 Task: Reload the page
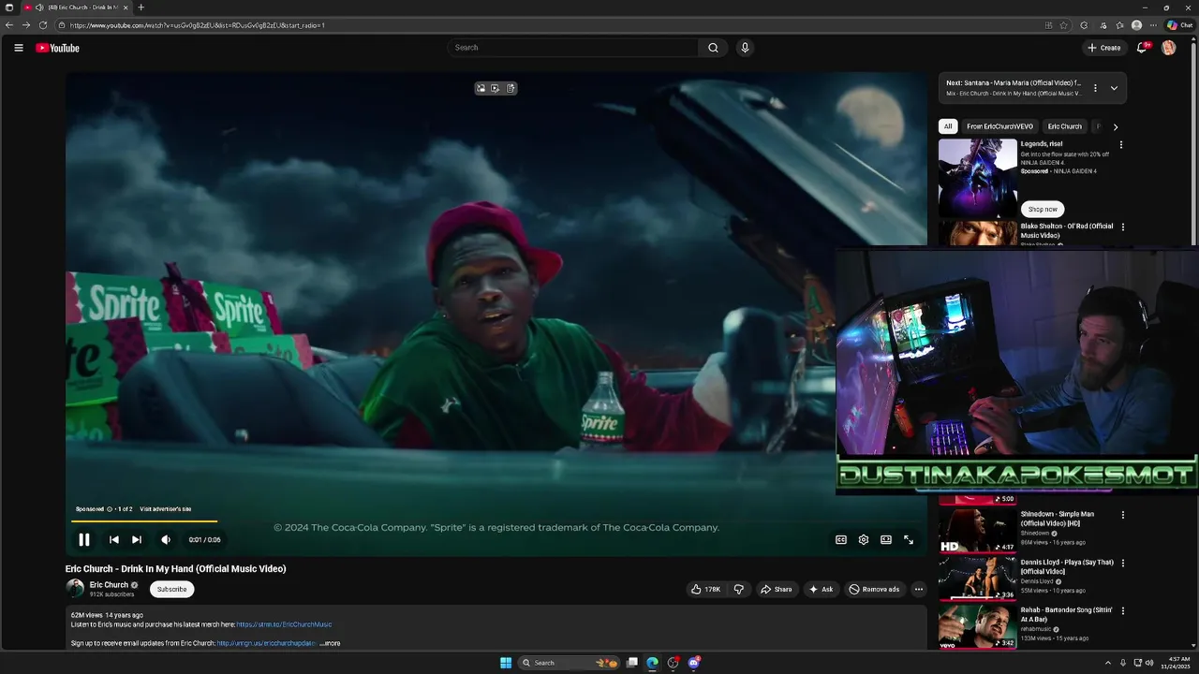(x=43, y=25)
